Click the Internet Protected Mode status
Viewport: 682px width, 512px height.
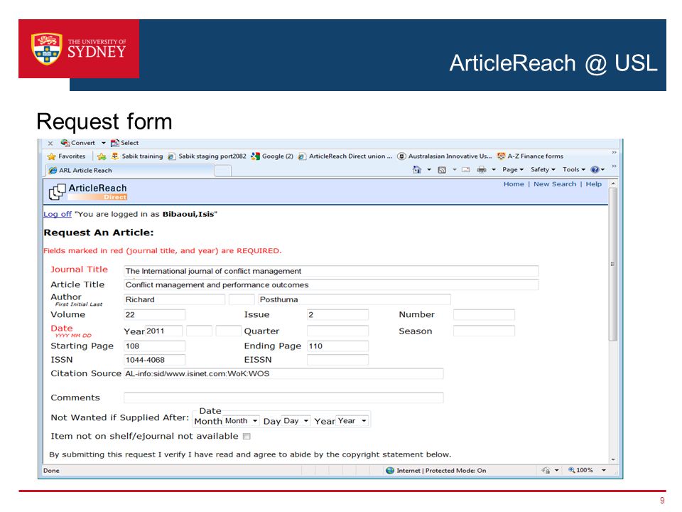436,471
